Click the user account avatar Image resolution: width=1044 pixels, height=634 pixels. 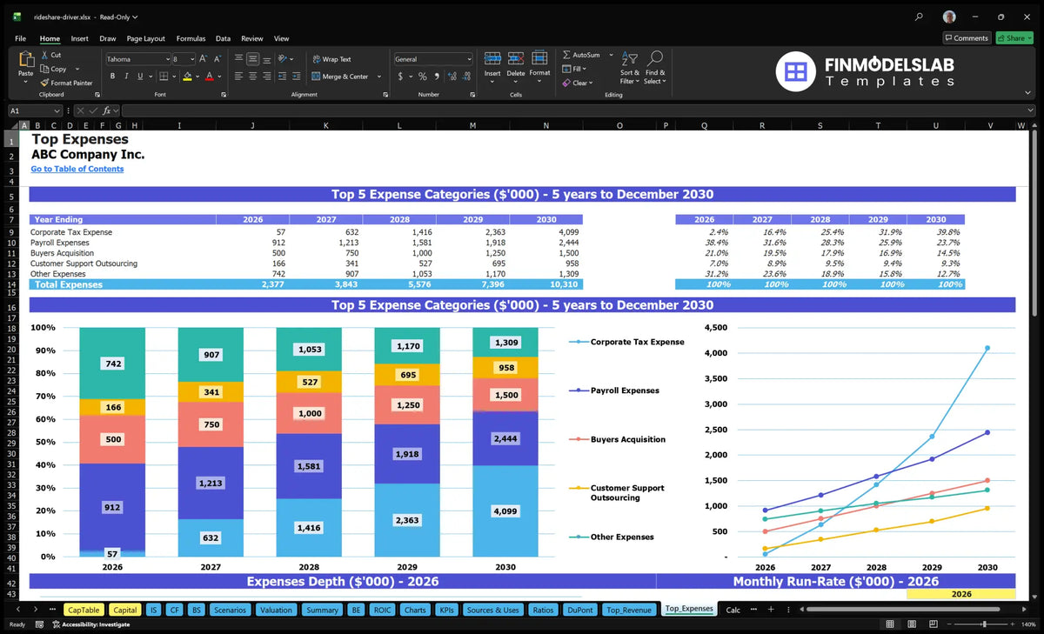(949, 17)
